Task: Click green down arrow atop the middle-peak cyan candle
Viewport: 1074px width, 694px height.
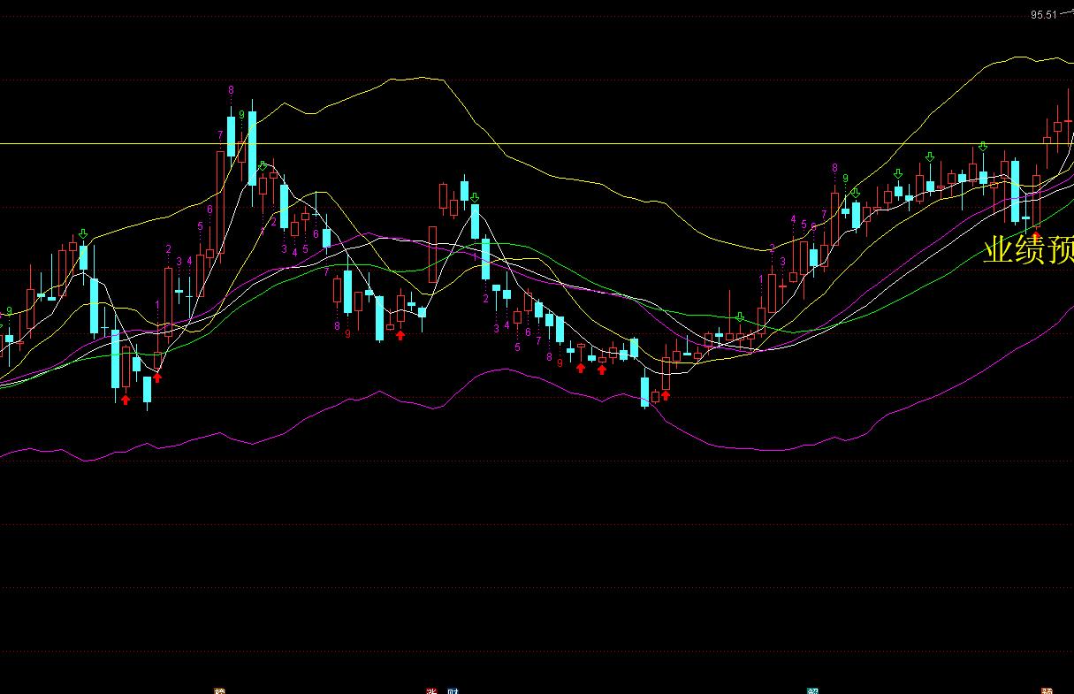Action: tap(475, 197)
